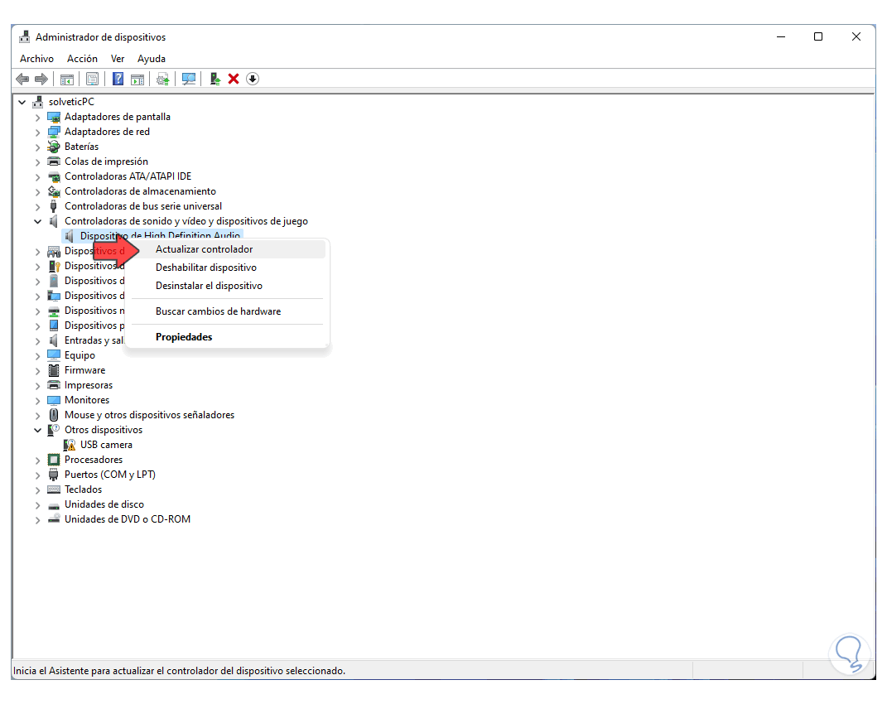Collapse the solveticPC root node

(x=22, y=103)
